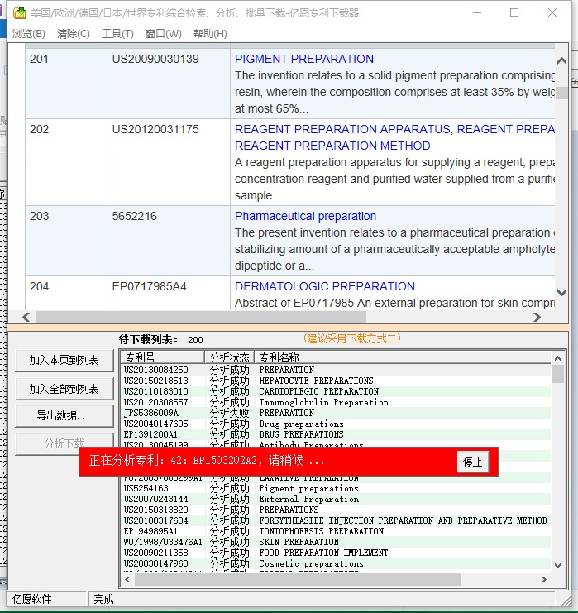Click the download list's horizontal scrollbar thumb

pos(298,579)
